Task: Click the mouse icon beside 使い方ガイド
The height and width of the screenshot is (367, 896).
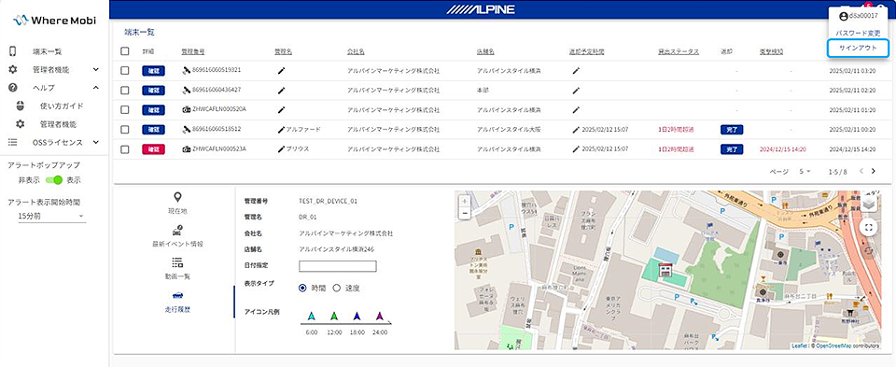Action: click(20, 106)
